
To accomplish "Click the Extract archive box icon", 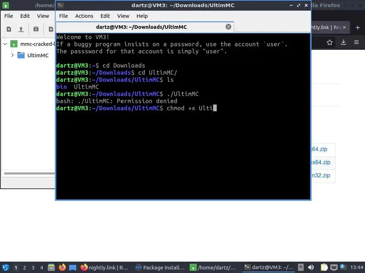I will [x=36, y=29].
